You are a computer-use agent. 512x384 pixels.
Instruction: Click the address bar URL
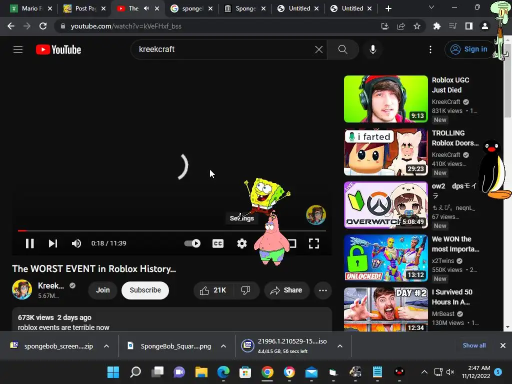[x=126, y=26]
